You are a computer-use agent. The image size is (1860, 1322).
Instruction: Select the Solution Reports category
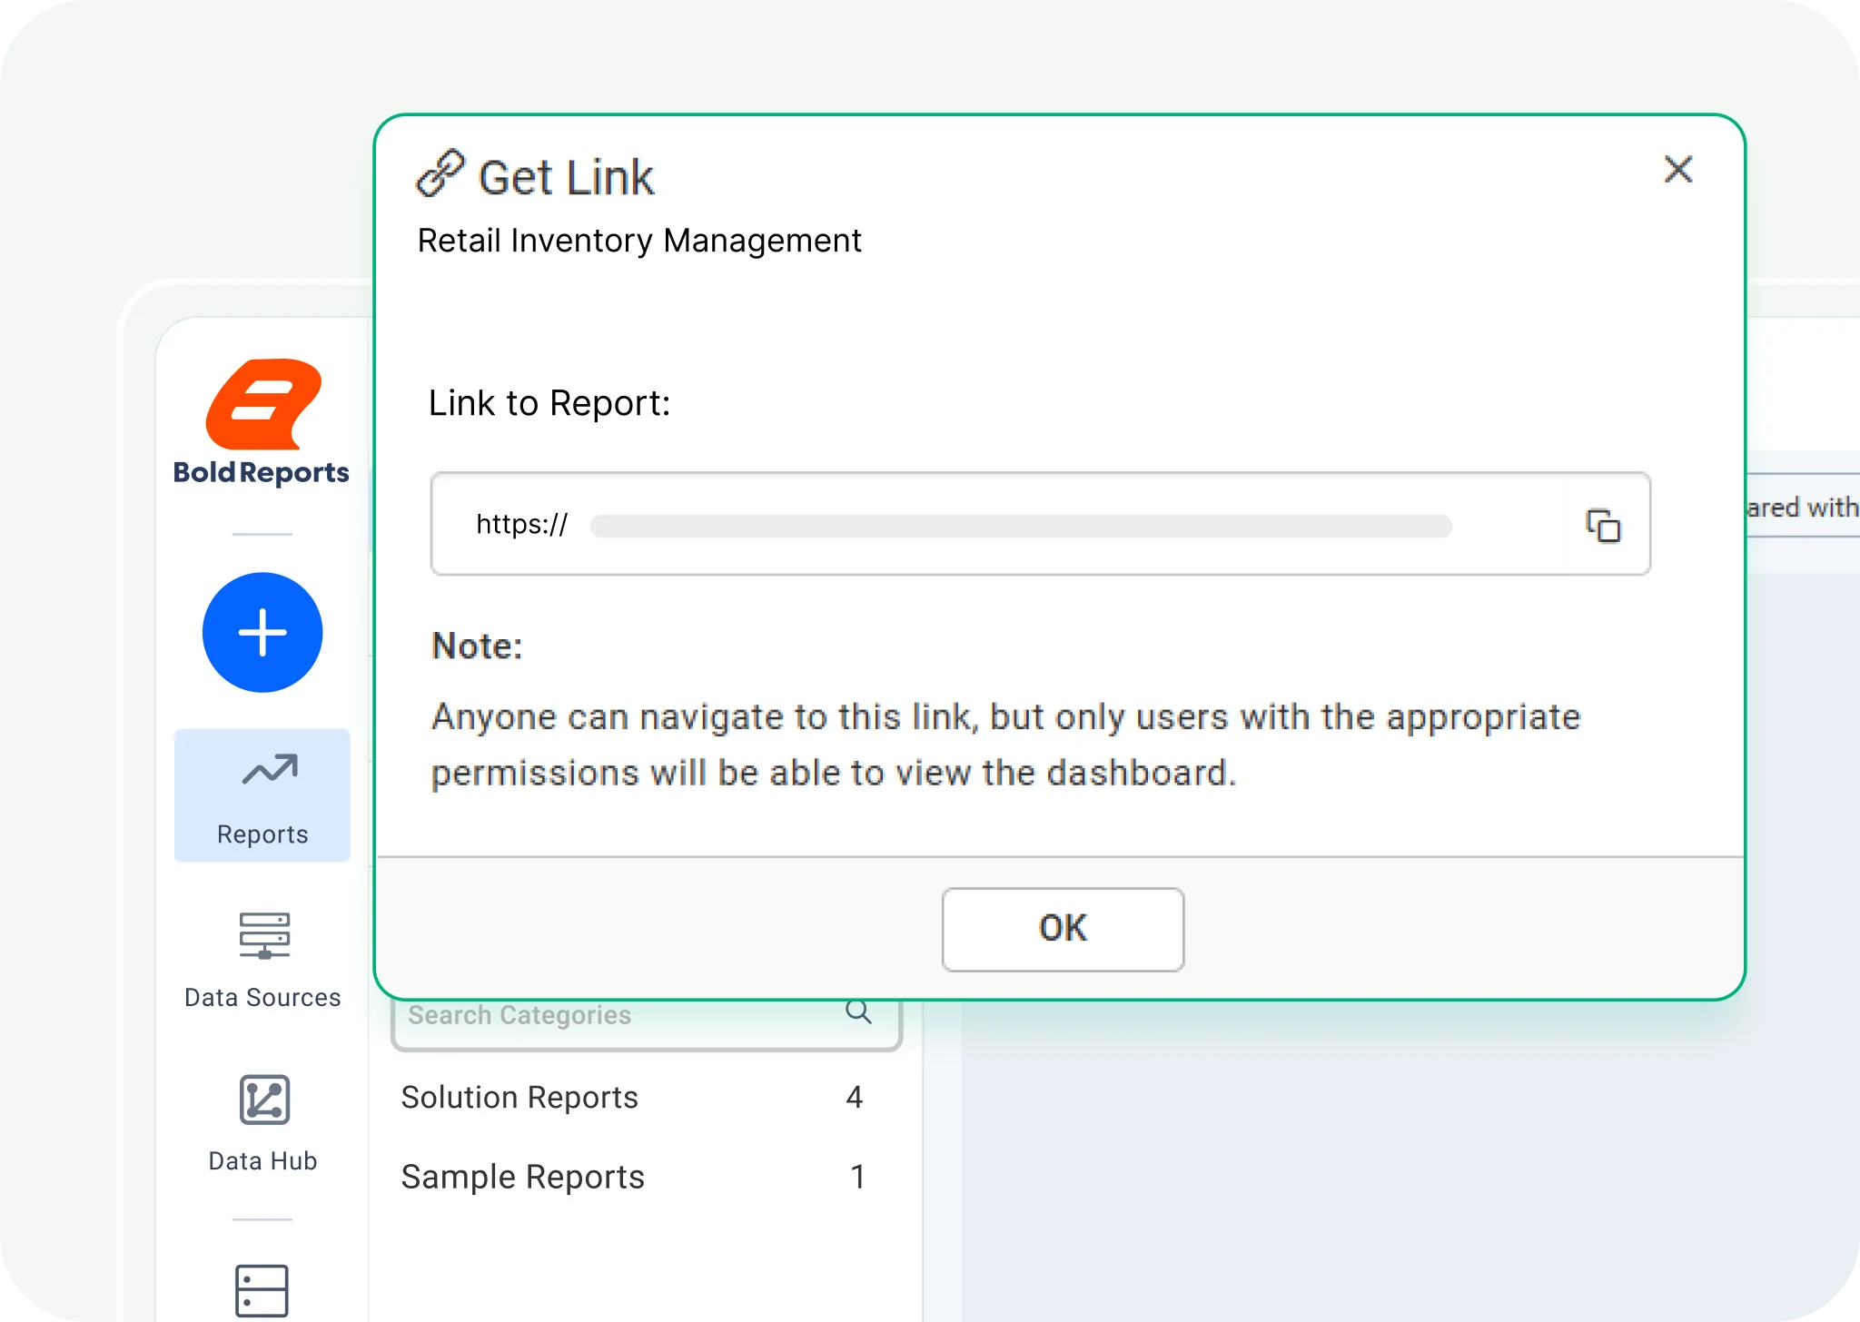tap(519, 1098)
